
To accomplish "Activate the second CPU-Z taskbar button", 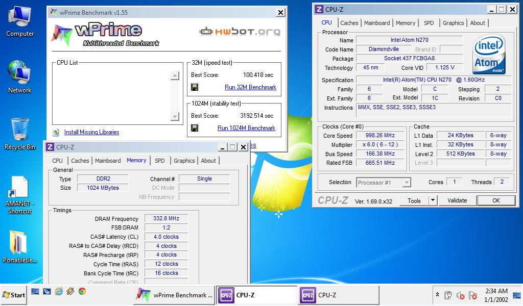I will (x=339, y=295).
